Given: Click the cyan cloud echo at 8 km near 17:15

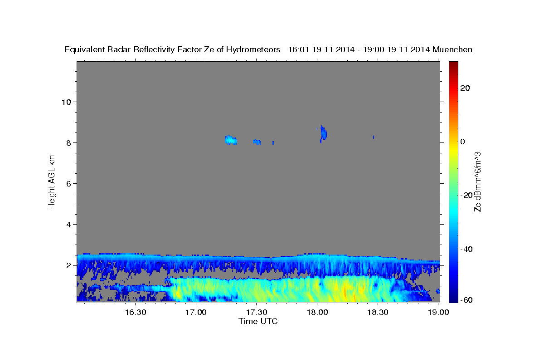Looking at the screenshot, I should 231,140.
